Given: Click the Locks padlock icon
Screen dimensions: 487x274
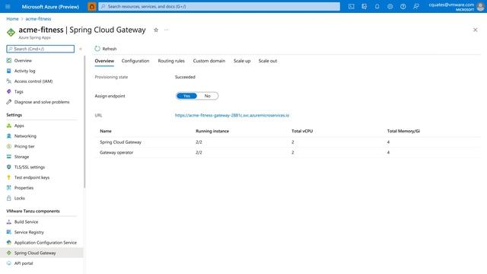Looking at the screenshot, I should point(8,198).
